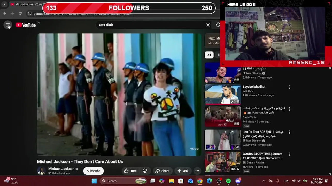Open options for Saydoo lahadhat video
The width and height of the screenshot is (332, 186).
[x=290, y=87]
